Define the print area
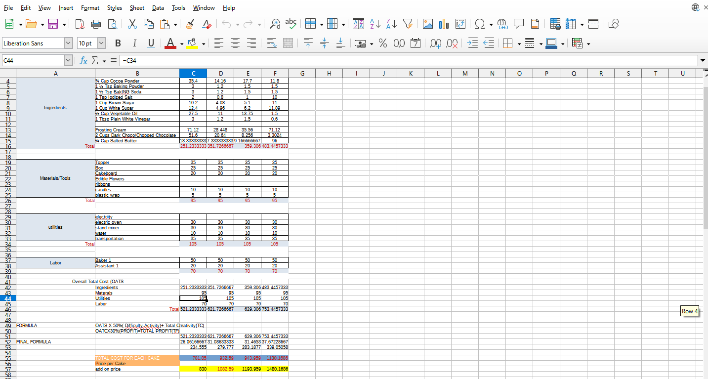This screenshot has height=379, width=708. 555,24
